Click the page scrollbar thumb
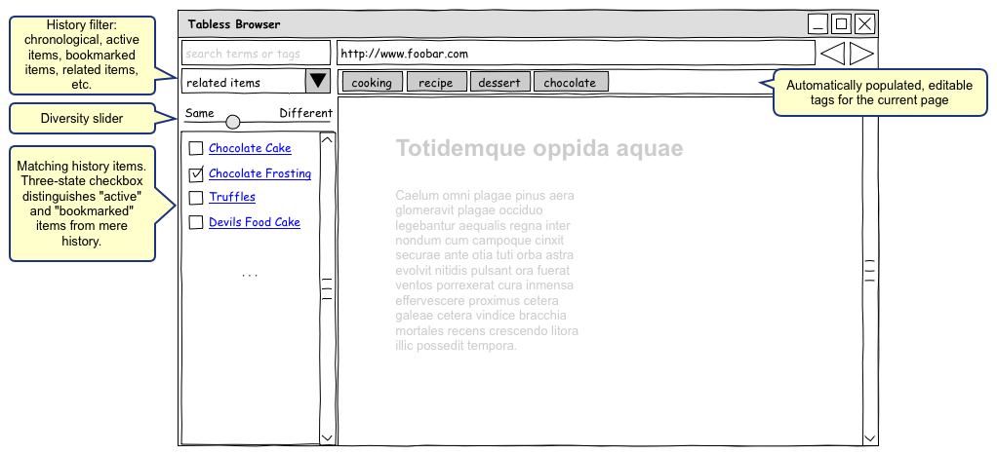Viewport: 997px width, 455px height. pyautogui.click(x=870, y=271)
